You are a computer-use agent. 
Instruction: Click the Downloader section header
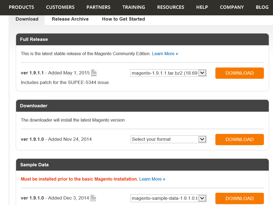tap(142, 106)
